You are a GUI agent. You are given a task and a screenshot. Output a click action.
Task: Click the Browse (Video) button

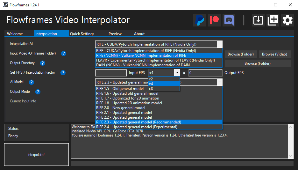pos(274,54)
